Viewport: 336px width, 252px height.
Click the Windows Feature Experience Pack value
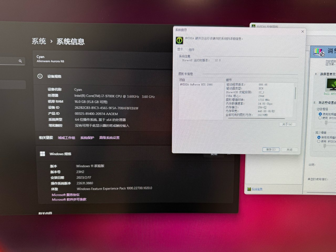[114, 188]
